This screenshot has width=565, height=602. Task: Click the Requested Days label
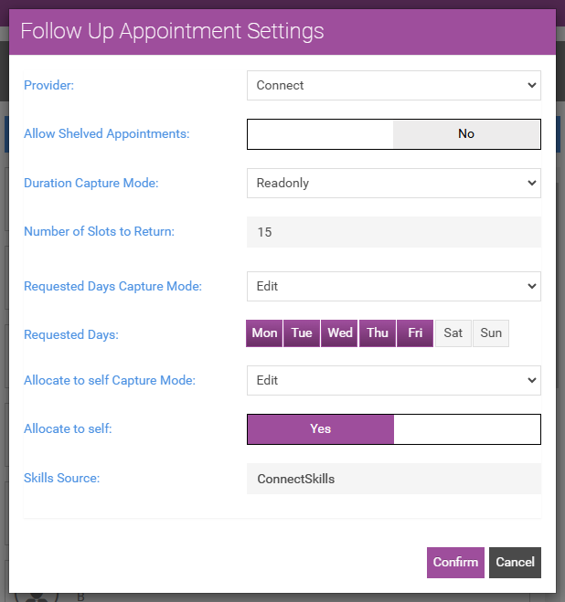click(71, 334)
